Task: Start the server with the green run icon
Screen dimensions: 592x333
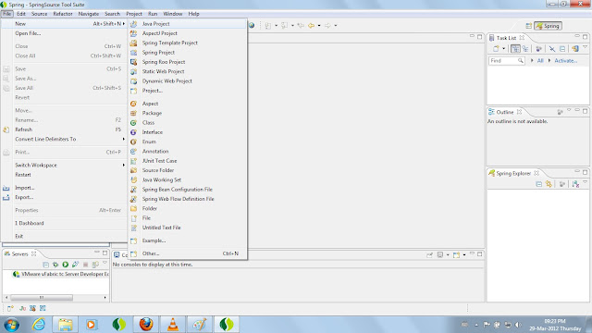Action: pos(66,265)
